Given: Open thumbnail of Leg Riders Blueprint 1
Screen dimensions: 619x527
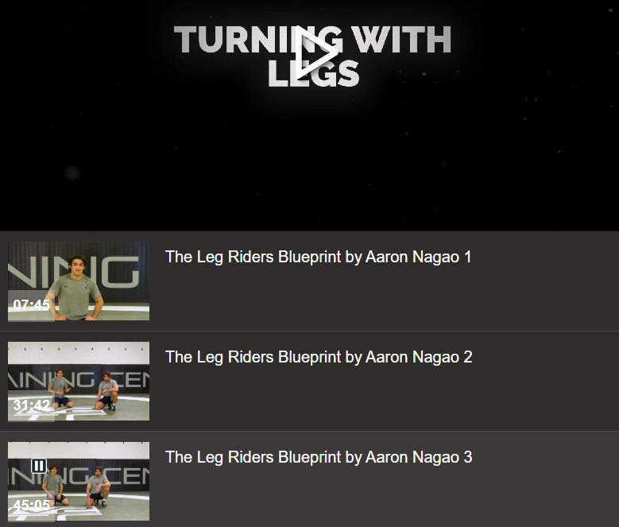Looking at the screenshot, I should pyautogui.click(x=79, y=281).
